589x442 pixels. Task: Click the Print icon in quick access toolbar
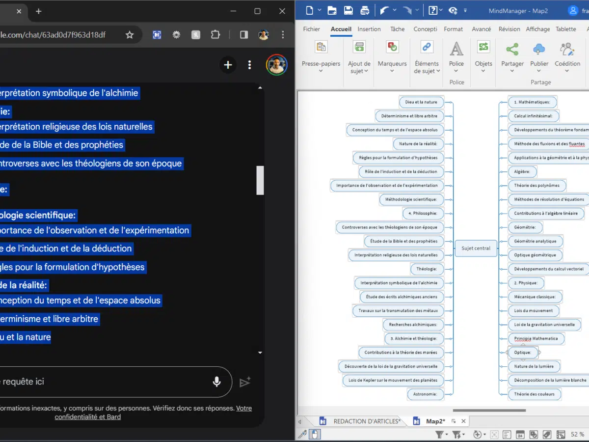coord(365,10)
